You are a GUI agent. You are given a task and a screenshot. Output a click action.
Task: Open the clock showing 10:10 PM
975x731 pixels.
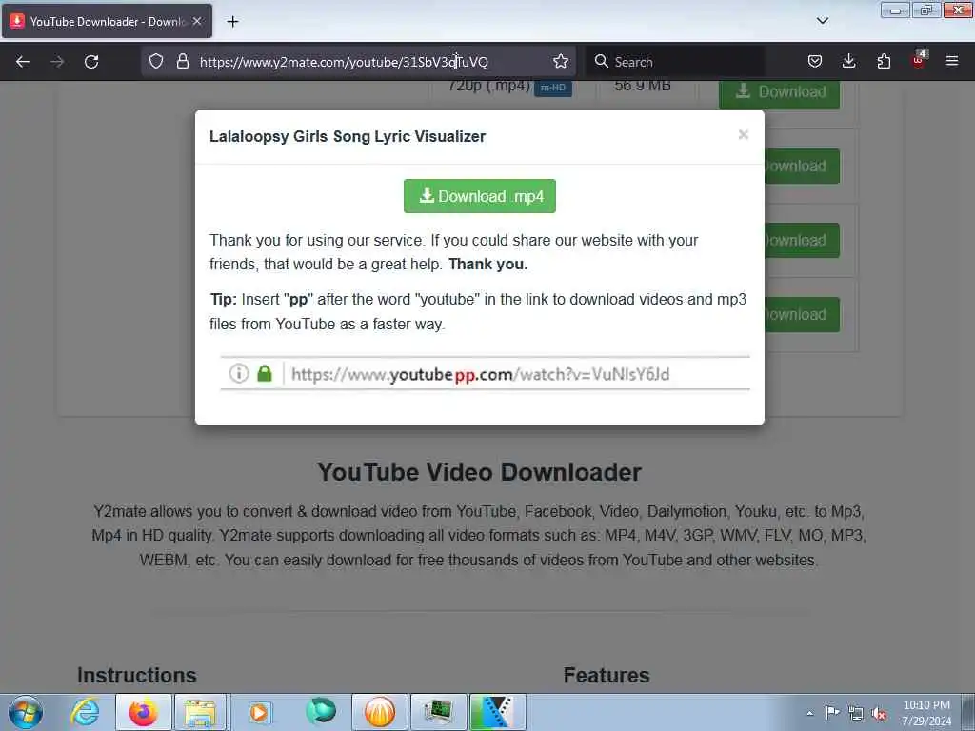click(926, 713)
